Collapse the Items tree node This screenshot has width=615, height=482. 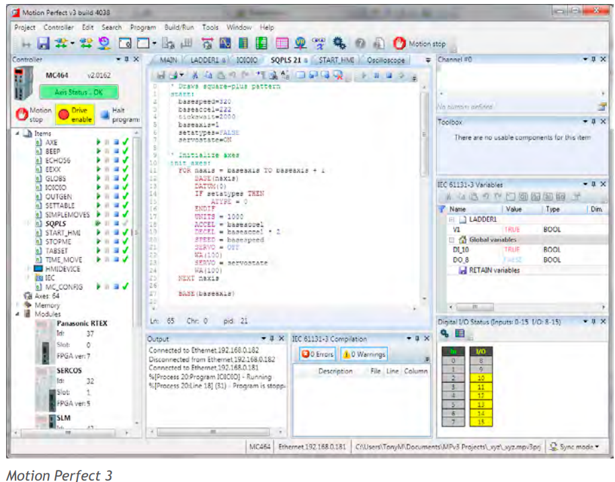(17, 134)
